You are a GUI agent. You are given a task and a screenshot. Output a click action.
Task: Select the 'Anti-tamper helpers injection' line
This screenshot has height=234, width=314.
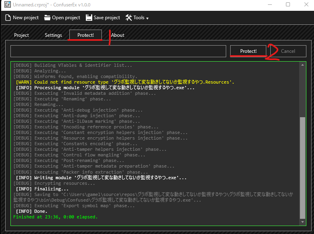point(90,149)
